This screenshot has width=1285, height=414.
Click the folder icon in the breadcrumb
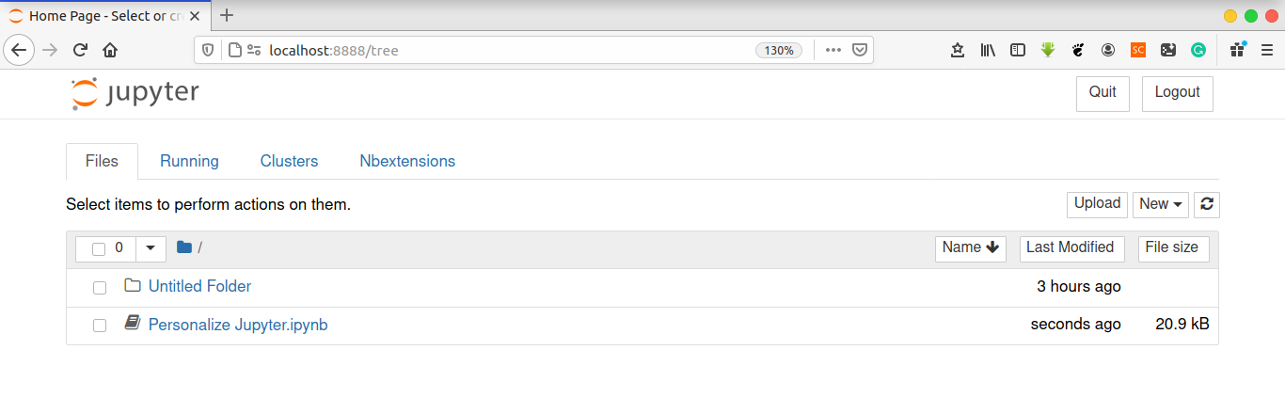(x=184, y=247)
